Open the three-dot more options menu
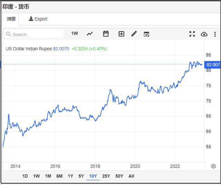Viewport: 221px width, 185px height. 215,34
